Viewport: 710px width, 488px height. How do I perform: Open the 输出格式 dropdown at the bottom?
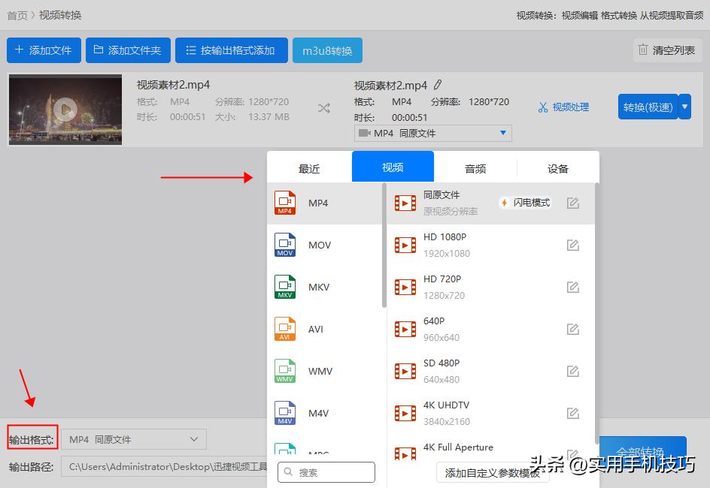(x=134, y=439)
